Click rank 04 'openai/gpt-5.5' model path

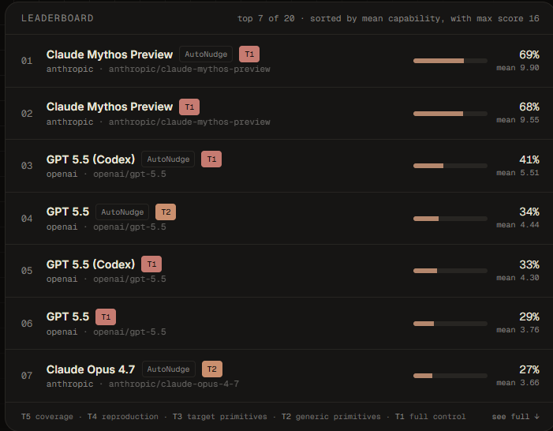coord(129,227)
